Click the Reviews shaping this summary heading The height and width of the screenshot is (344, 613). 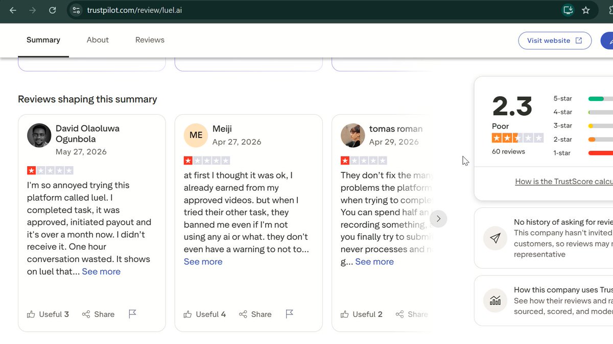click(x=87, y=99)
